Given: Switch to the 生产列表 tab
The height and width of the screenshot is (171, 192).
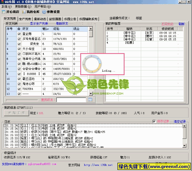Looking at the screenshot, I should pos(25,19).
